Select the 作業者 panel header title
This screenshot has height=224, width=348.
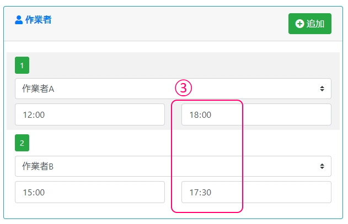[38, 20]
